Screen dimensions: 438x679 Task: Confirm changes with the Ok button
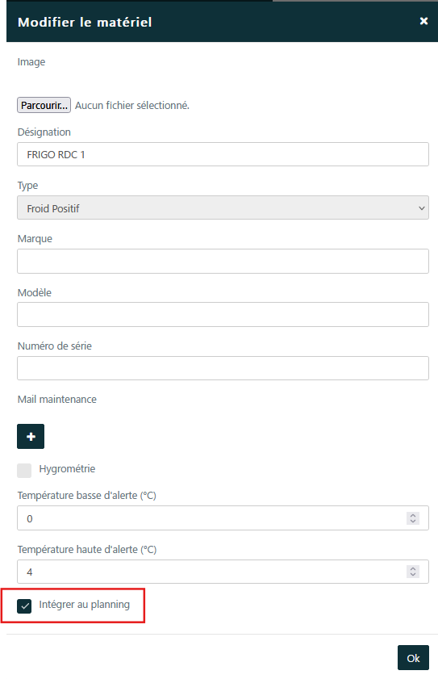point(413,658)
